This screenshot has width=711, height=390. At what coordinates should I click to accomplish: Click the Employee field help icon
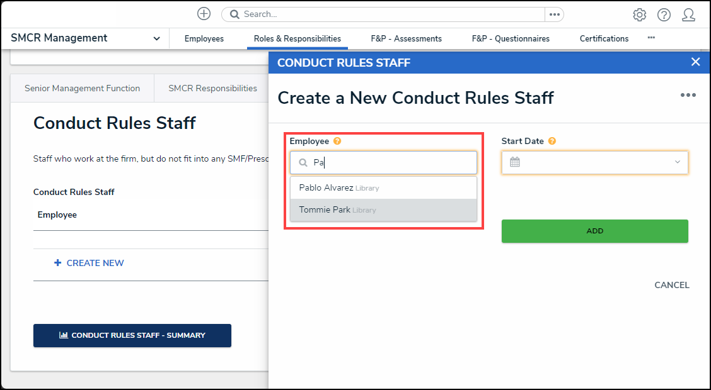tap(337, 142)
